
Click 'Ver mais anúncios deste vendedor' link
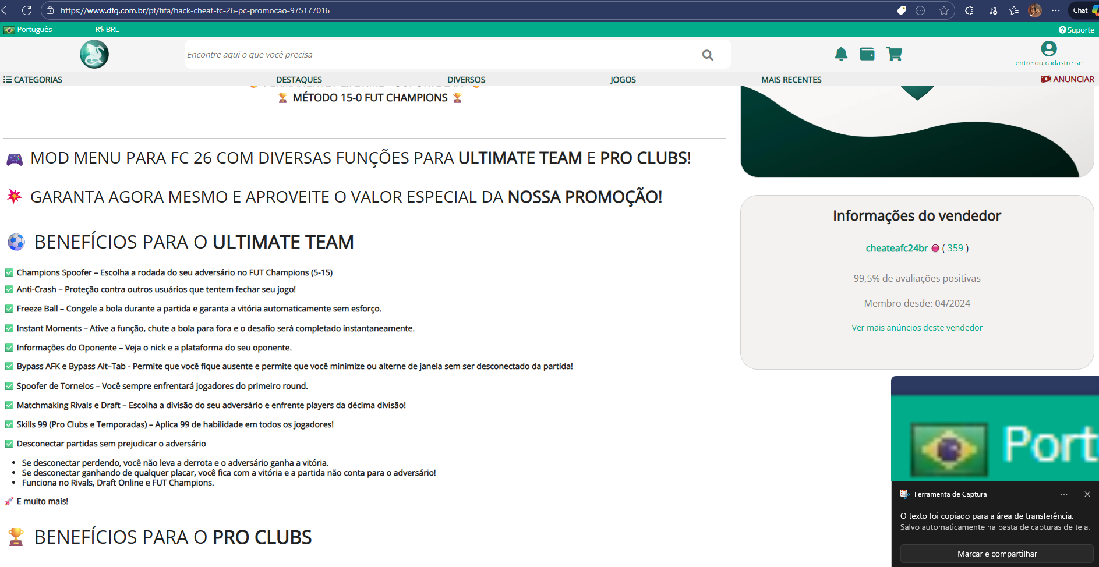[917, 328]
